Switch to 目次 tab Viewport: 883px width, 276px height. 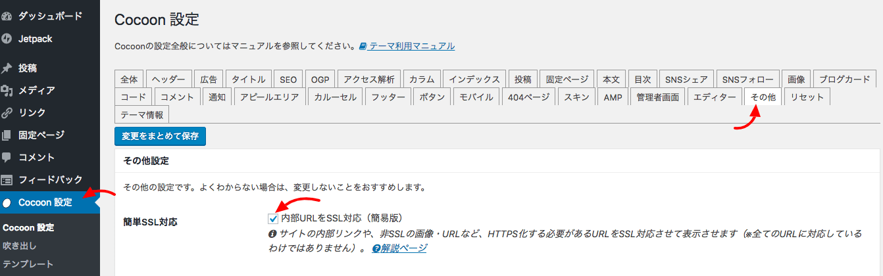(x=643, y=79)
